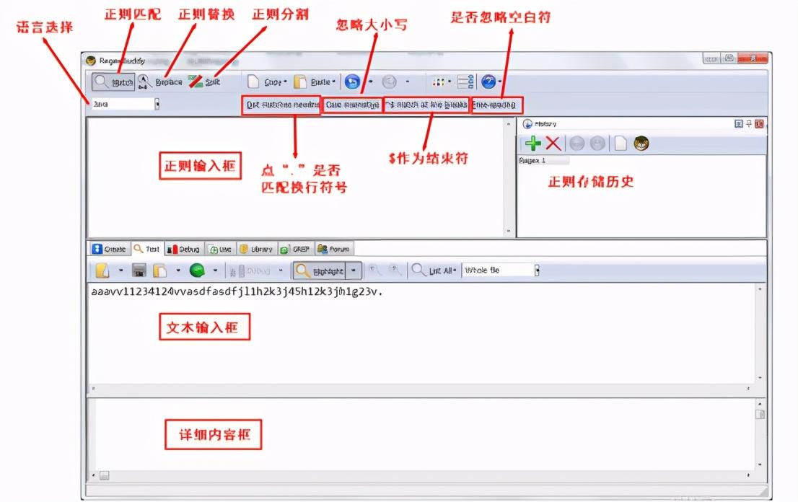Click the regex input box vertical scrollbar
This screenshot has height=502, width=798.
[508, 177]
